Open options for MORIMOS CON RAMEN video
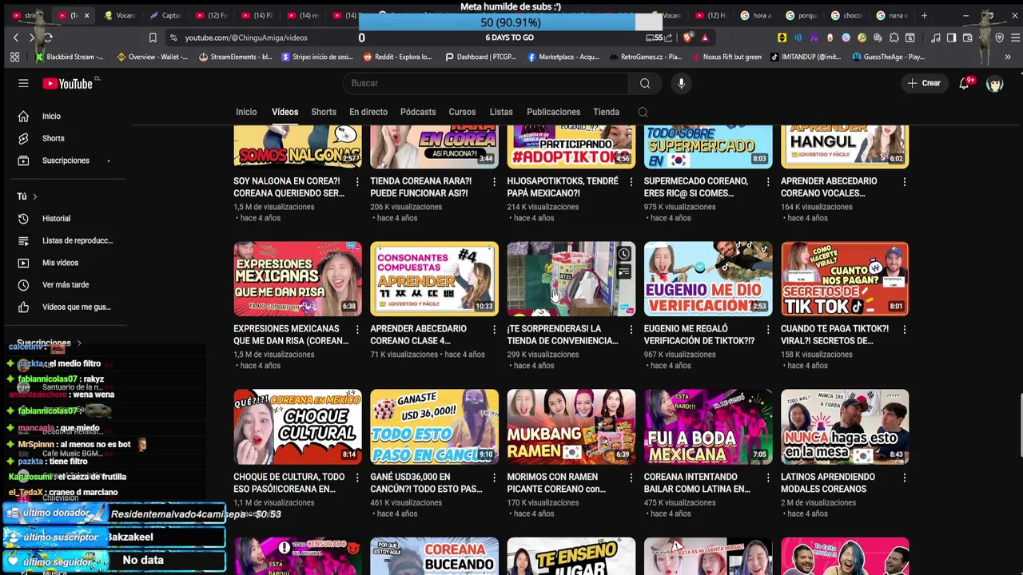This screenshot has height=575, width=1023. click(x=631, y=478)
